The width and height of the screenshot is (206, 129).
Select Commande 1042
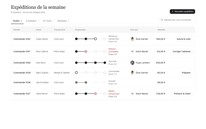22,39
